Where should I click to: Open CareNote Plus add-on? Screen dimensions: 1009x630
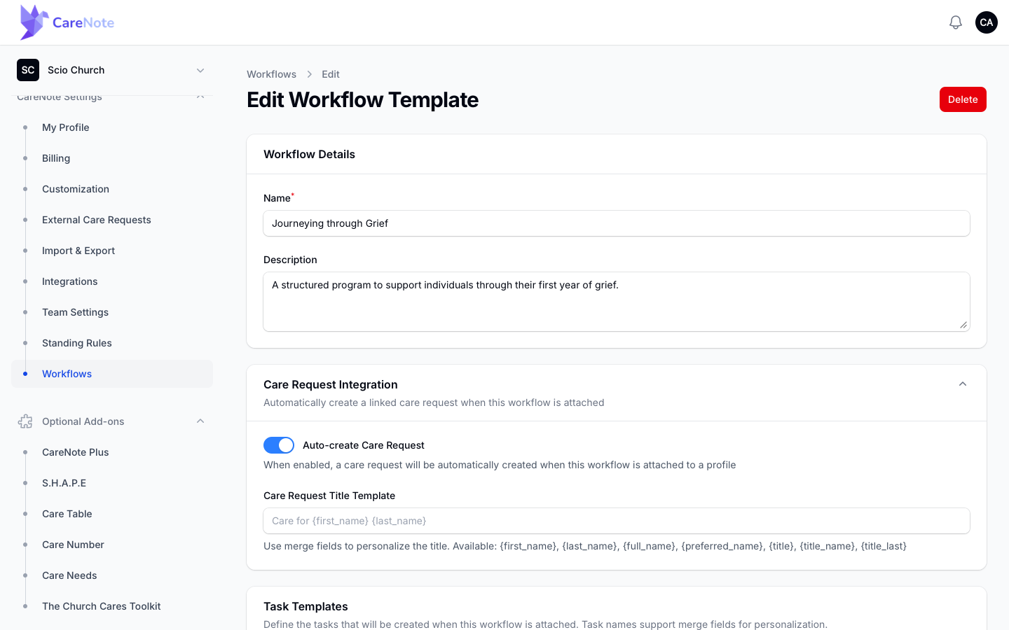[x=112, y=452]
